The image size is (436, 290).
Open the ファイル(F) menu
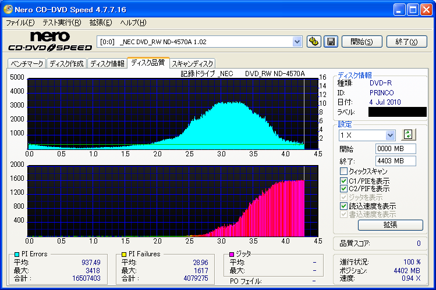(x=20, y=23)
